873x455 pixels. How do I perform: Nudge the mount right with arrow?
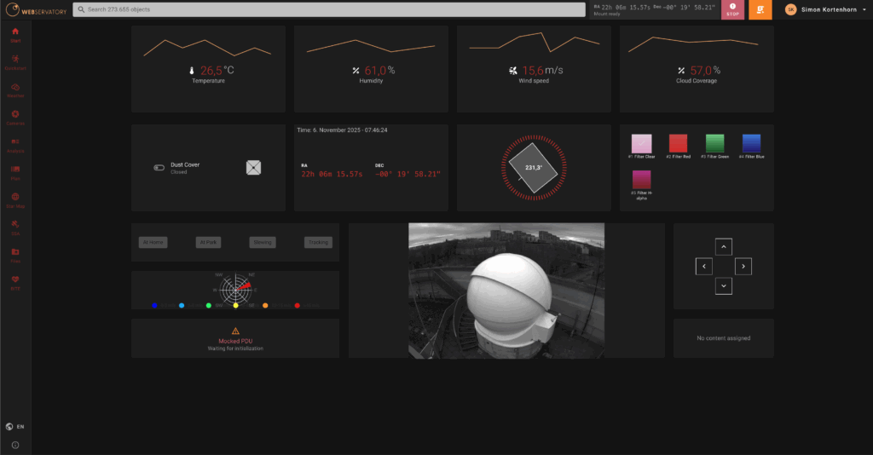[743, 267]
